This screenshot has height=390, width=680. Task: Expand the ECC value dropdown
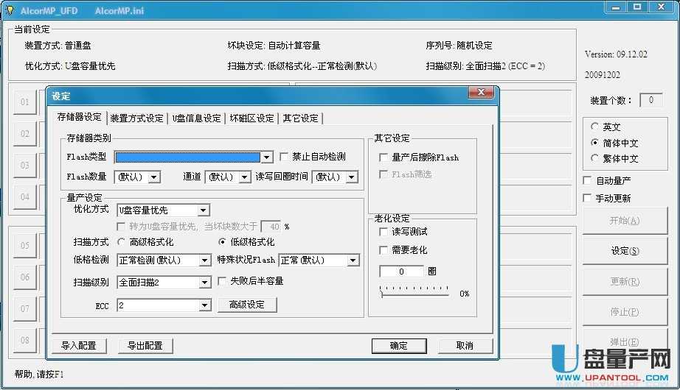pos(204,305)
